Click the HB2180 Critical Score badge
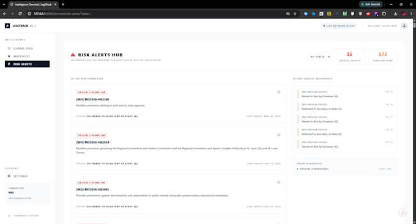Screen dimensions: 416x224 (x=91, y=92)
